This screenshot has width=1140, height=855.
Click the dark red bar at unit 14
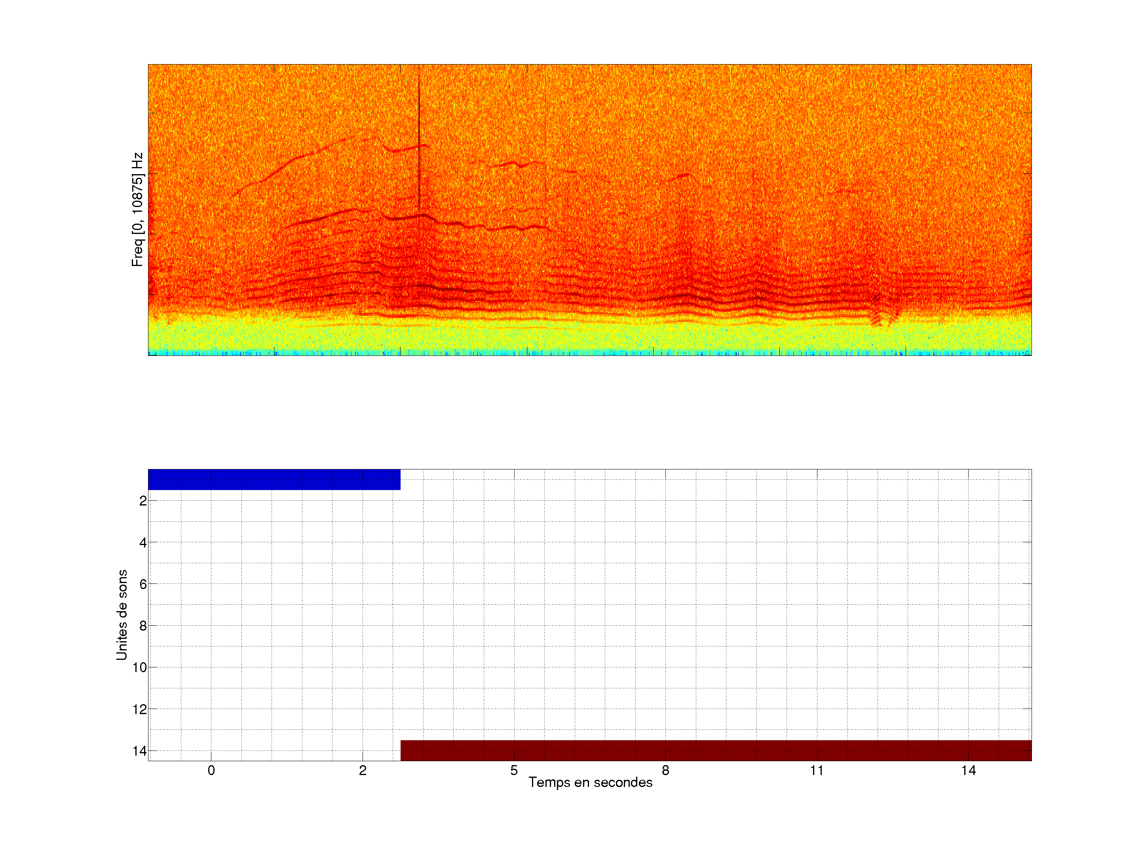[715, 750]
